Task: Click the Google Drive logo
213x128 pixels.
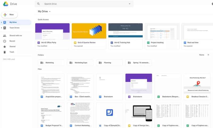Action: point(6,4)
